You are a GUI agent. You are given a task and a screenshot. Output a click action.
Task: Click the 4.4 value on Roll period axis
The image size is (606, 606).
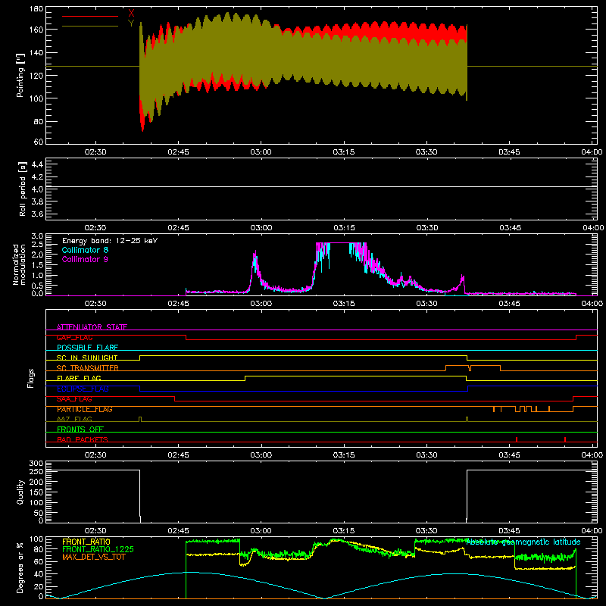point(37,164)
